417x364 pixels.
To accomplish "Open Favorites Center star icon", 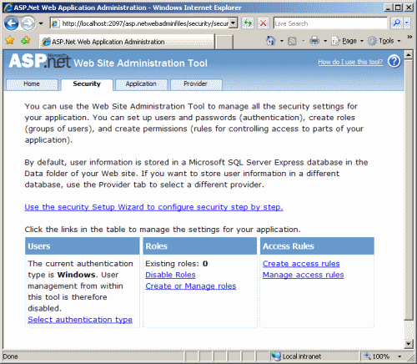I will (10, 41).
